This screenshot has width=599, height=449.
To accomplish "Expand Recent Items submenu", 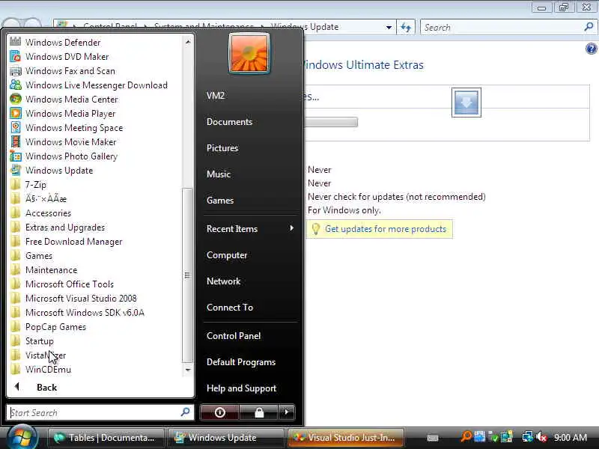I will pyautogui.click(x=249, y=229).
